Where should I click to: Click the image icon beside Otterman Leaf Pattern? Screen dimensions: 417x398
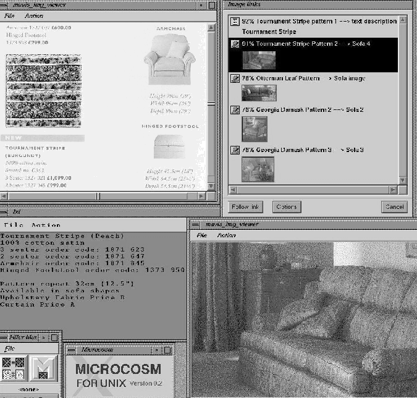coord(235,78)
